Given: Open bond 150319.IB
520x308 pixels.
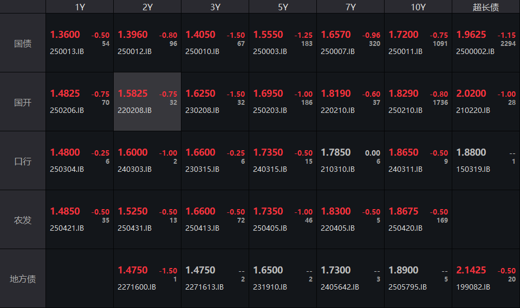Looking at the screenshot, I should coord(473,169).
